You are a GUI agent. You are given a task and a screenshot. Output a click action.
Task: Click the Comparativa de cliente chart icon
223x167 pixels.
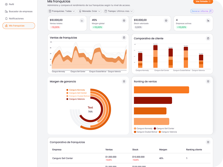208,38
